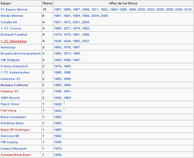Open the 1. FC Kaiserslautern link

[x=15, y=72]
